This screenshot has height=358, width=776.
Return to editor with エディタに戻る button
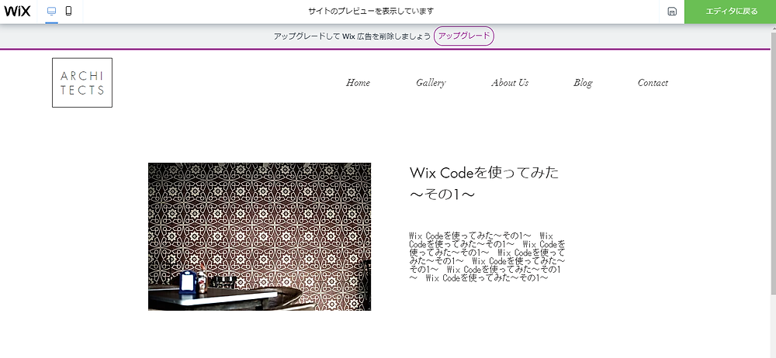(730, 12)
